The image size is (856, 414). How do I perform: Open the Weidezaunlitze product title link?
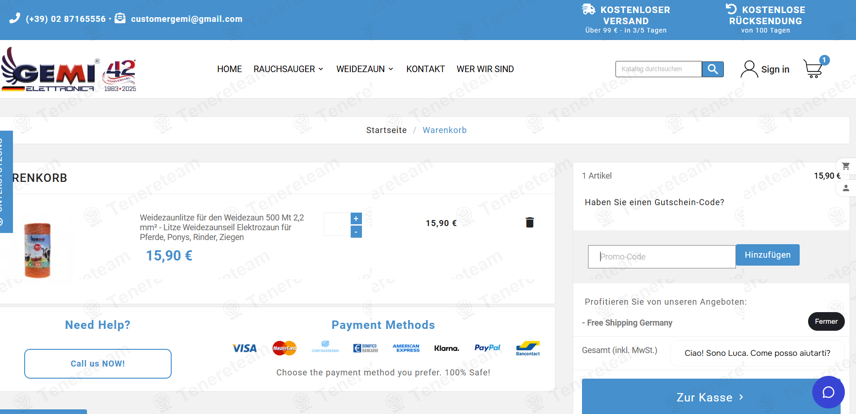click(x=222, y=227)
